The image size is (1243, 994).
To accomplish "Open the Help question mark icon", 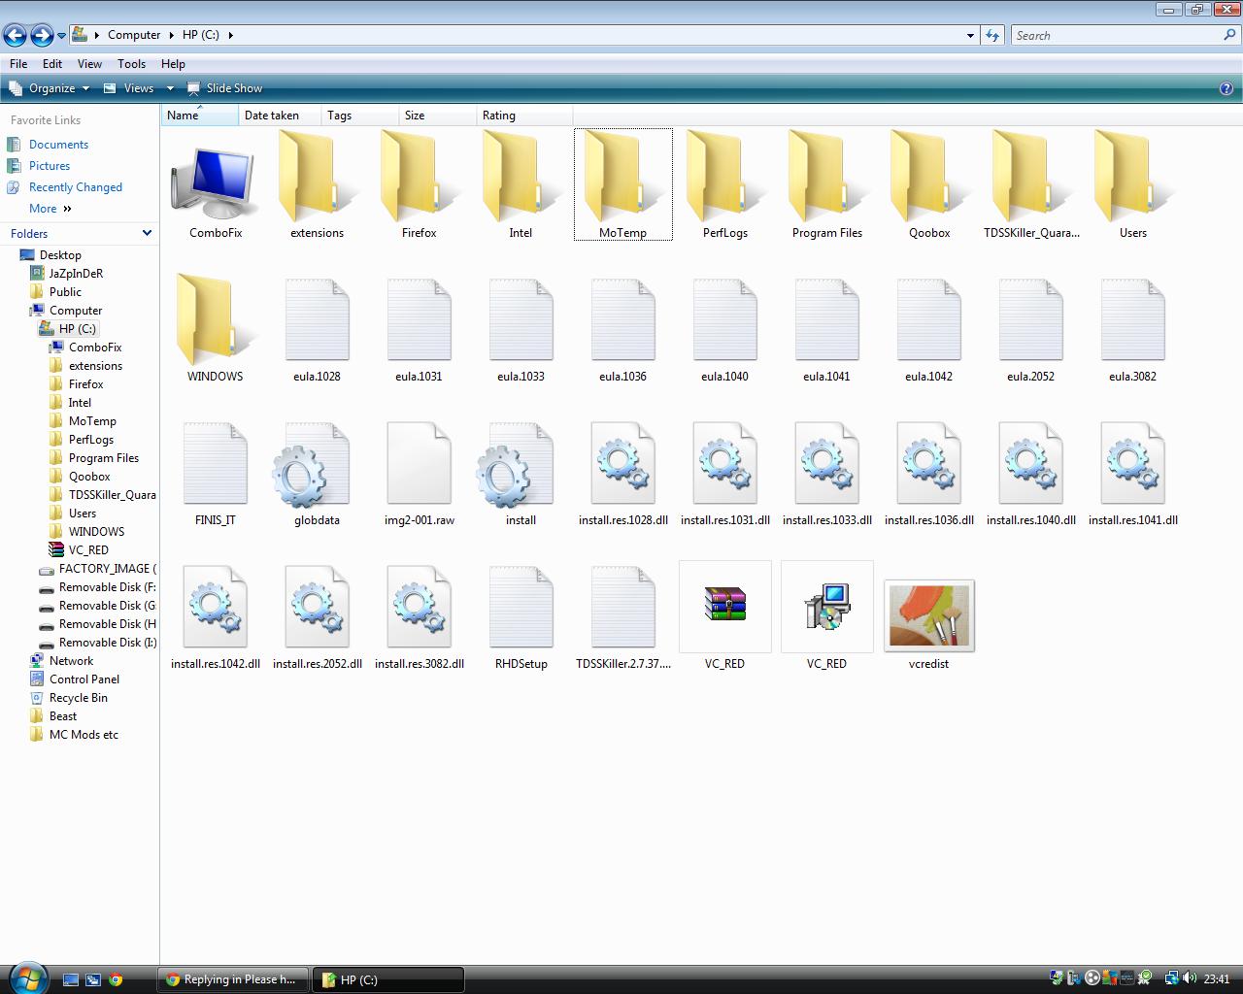I will 1226,88.
